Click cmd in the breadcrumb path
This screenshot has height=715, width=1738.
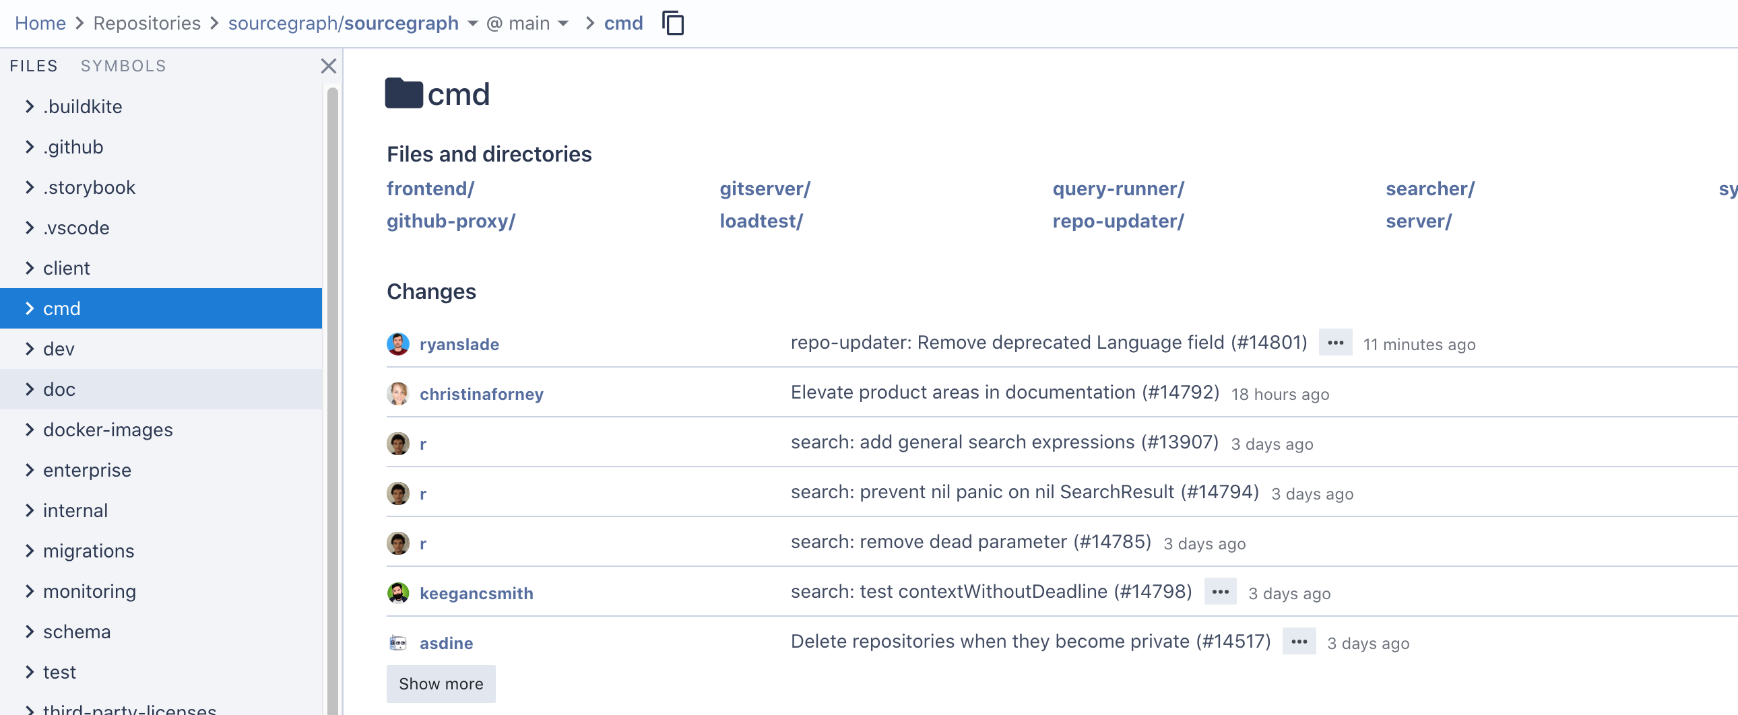pyautogui.click(x=623, y=24)
